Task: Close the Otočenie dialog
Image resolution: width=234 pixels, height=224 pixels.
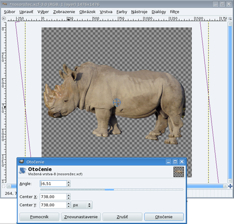Action: click(x=182, y=162)
